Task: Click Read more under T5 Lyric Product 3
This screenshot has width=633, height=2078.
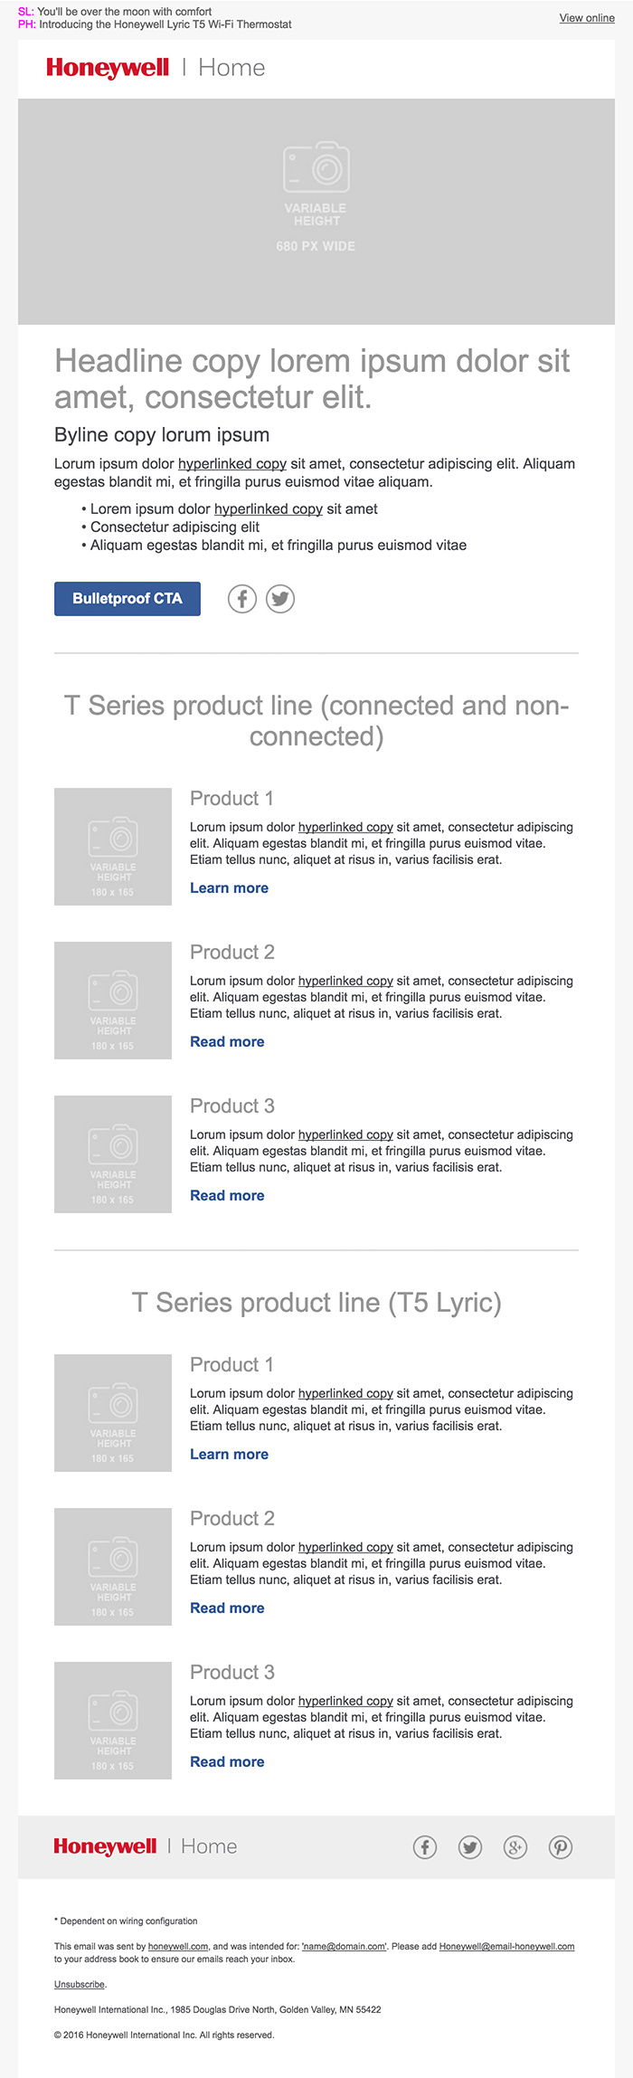Action: (227, 1762)
